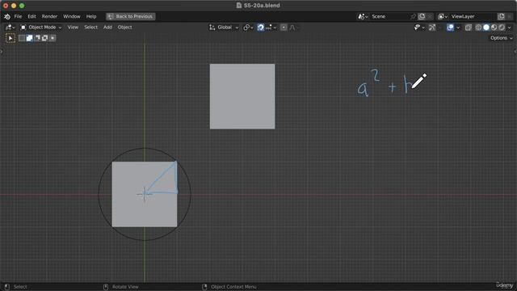Select the Tweak select tool icon
Image resolution: width=517 pixels, height=291 pixels.
point(11,38)
